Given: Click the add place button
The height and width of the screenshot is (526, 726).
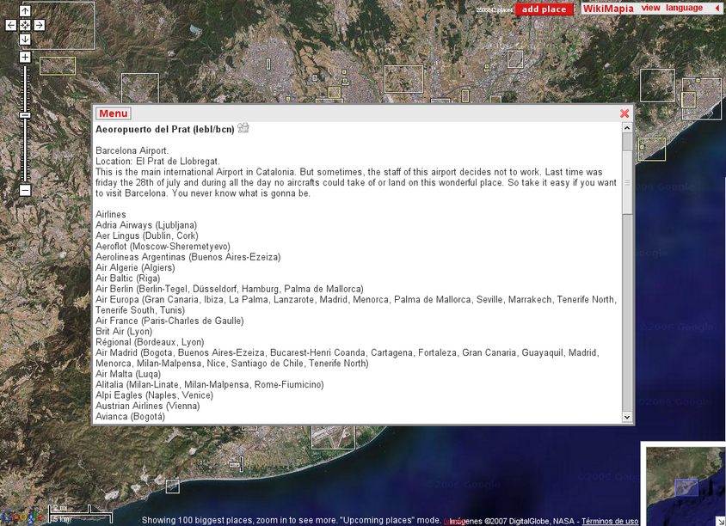Looking at the screenshot, I should (x=544, y=9).
